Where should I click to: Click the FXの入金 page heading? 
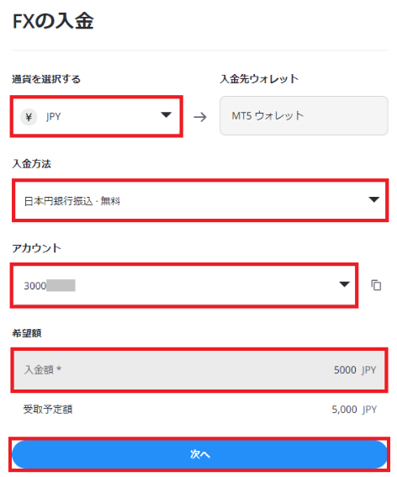(53, 21)
